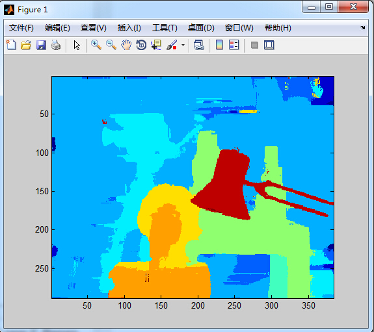Screen dimensions: 374x332
Task: Insert a colorbar using the toolbar icon
Action: click(219, 45)
